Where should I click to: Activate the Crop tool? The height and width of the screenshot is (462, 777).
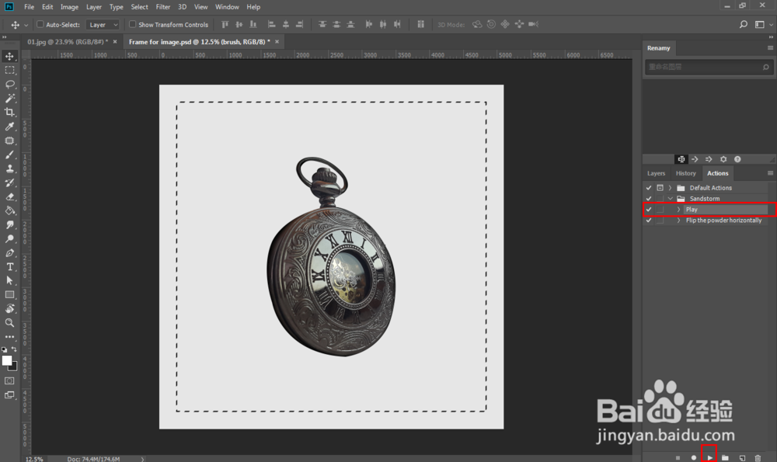pos(9,112)
